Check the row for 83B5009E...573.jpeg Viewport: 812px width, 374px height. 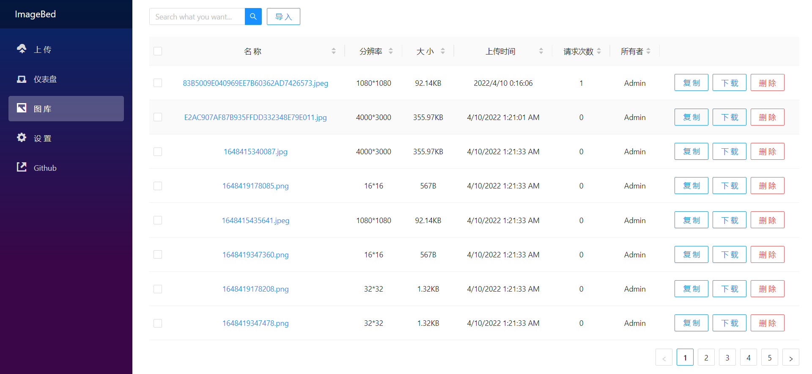coord(158,83)
